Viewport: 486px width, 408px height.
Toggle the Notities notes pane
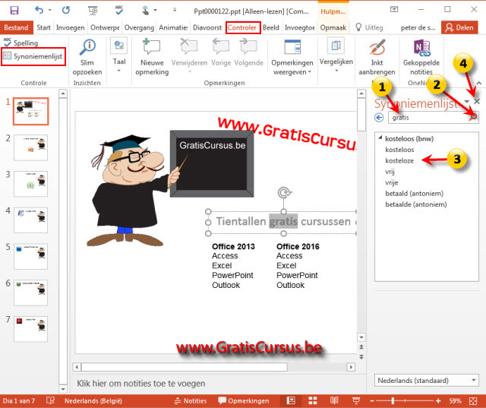pyautogui.click(x=191, y=401)
